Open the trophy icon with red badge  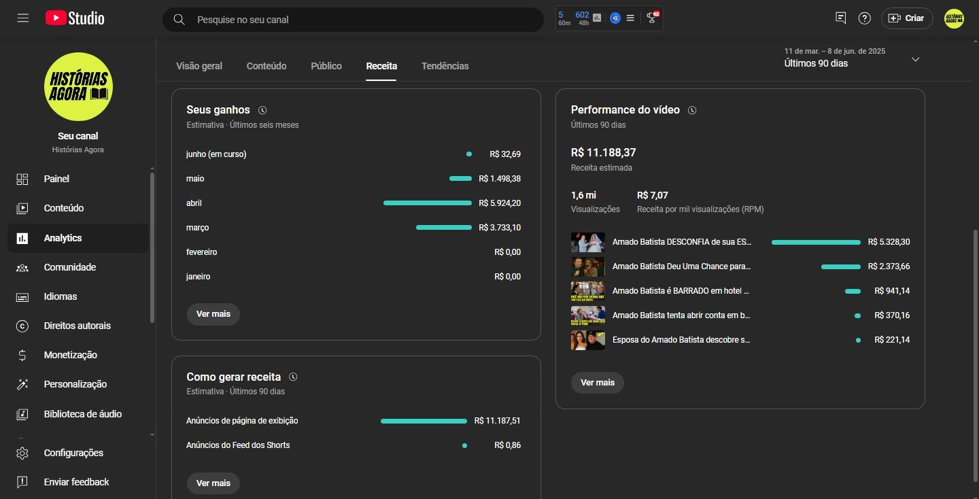click(651, 18)
